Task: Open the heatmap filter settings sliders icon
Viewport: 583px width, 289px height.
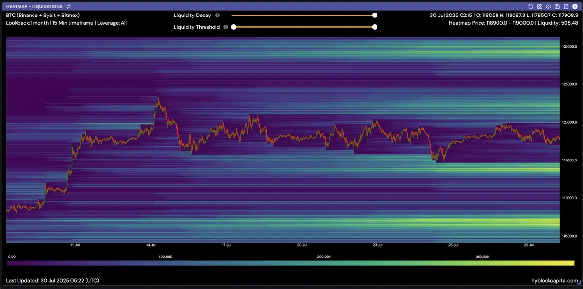Action: pyautogui.click(x=69, y=6)
